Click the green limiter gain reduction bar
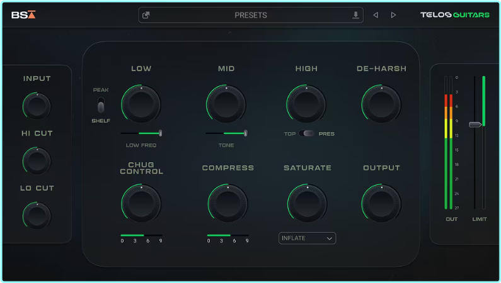The width and height of the screenshot is (501, 283). 484,101
